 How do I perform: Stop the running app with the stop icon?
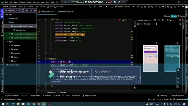(x=163, y=7)
